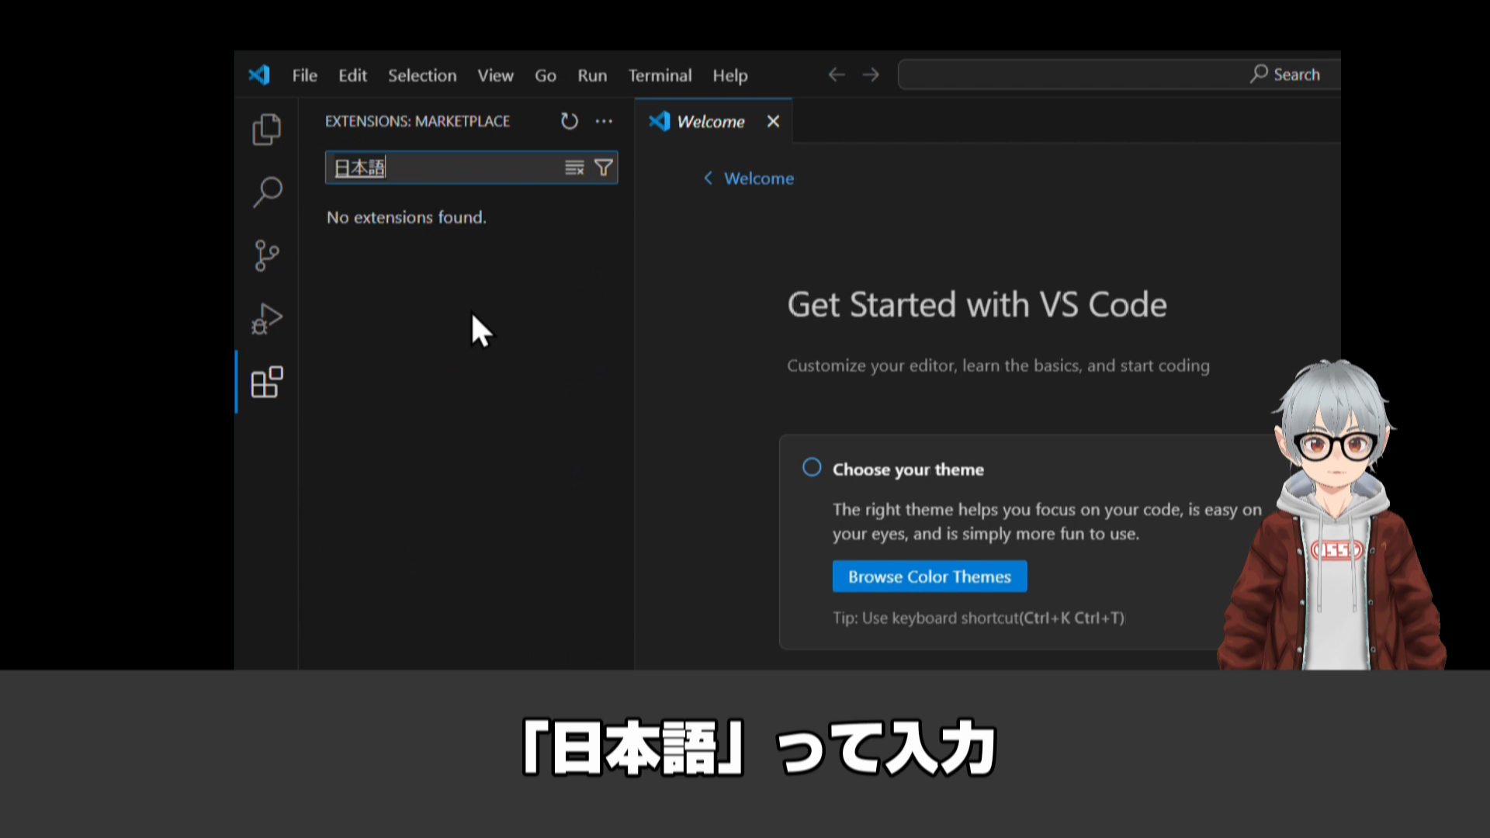Open the More Actions ellipsis menu
This screenshot has height=838, width=1490.
click(605, 121)
